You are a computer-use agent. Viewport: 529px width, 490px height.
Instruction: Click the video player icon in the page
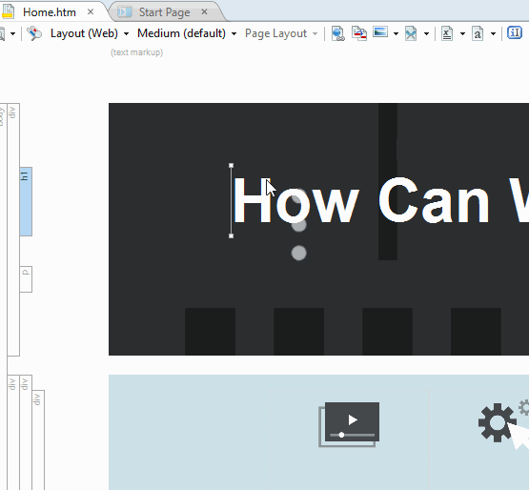[x=349, y=424]
